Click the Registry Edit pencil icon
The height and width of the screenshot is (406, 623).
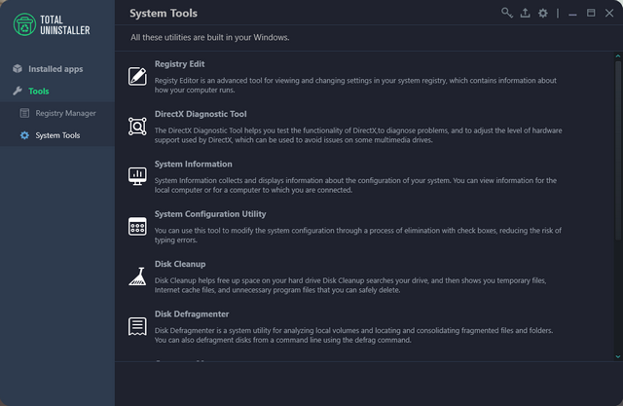pos(137,75)
